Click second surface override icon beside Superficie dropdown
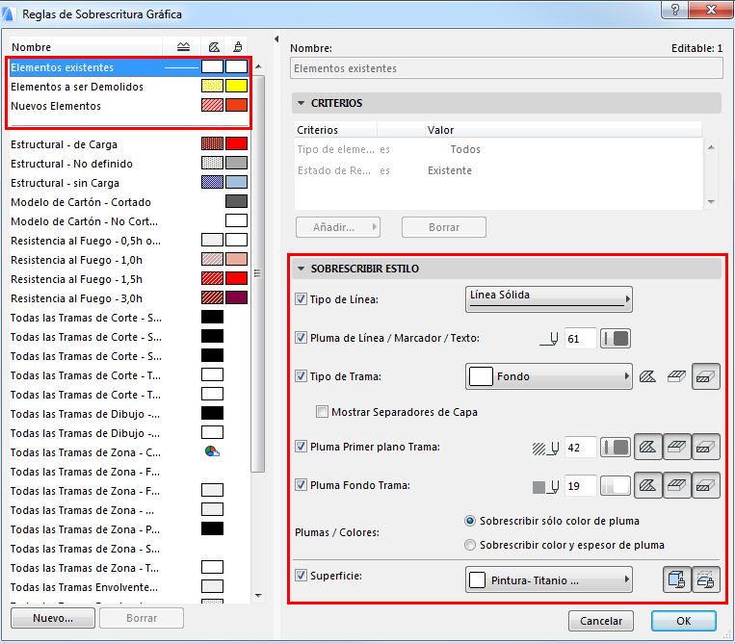735x643 pixels. 706,579
